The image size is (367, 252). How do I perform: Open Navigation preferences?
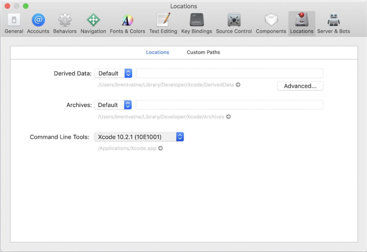tap(93, 24)
